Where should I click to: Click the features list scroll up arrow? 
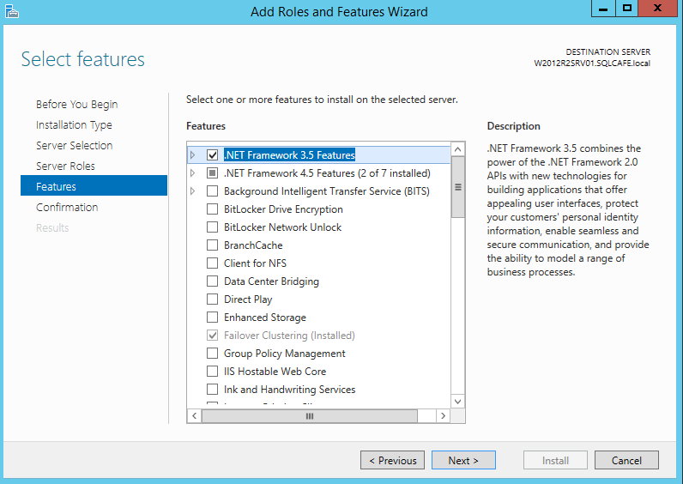click(457, 149)
